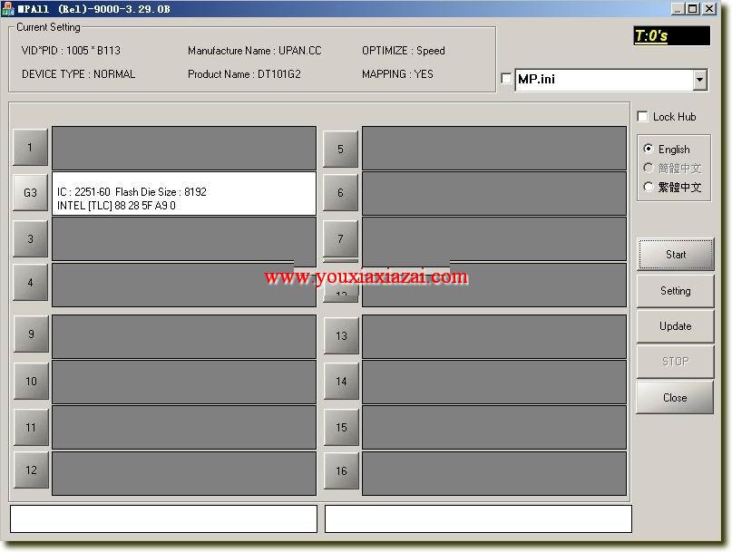Click the right status box at bottom
732x552 pixels.
click(478, 518)
